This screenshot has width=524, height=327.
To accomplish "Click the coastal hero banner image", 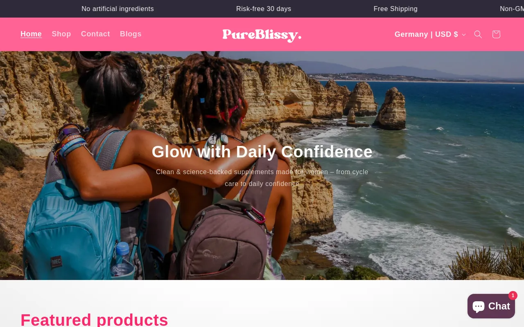I will pos(262,166).
